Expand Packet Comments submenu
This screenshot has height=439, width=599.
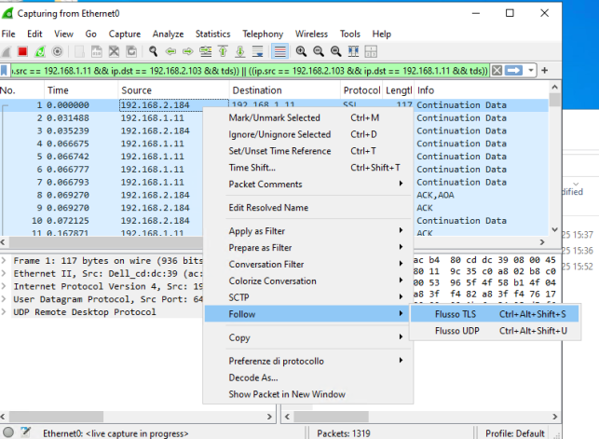[307, 185]
